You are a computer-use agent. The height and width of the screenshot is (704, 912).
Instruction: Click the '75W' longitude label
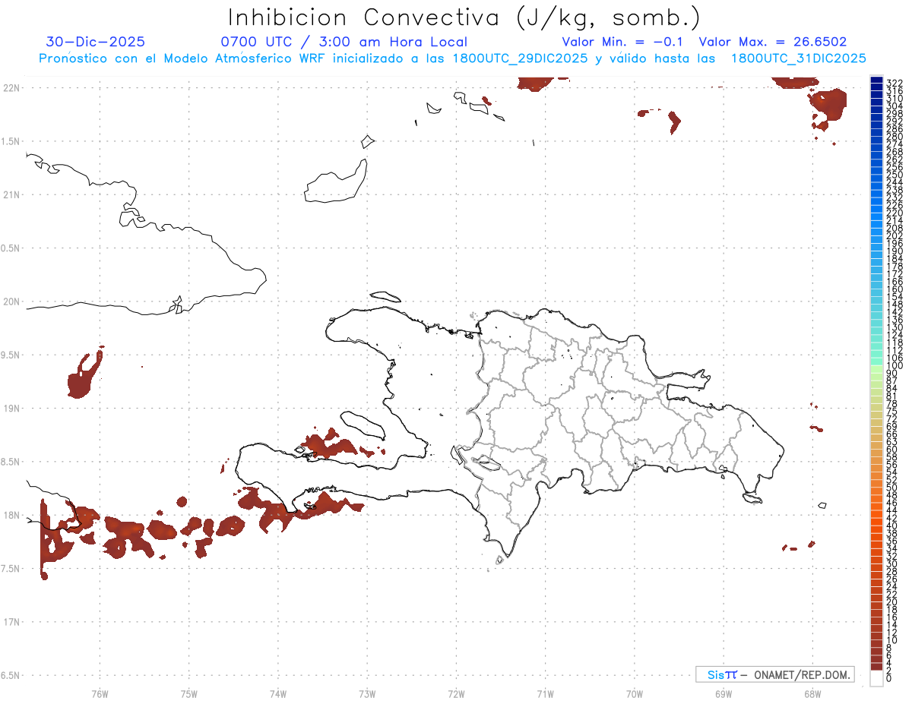click(x=188, y=693)
